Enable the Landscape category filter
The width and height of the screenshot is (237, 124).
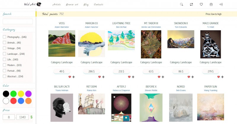(4, 54)
